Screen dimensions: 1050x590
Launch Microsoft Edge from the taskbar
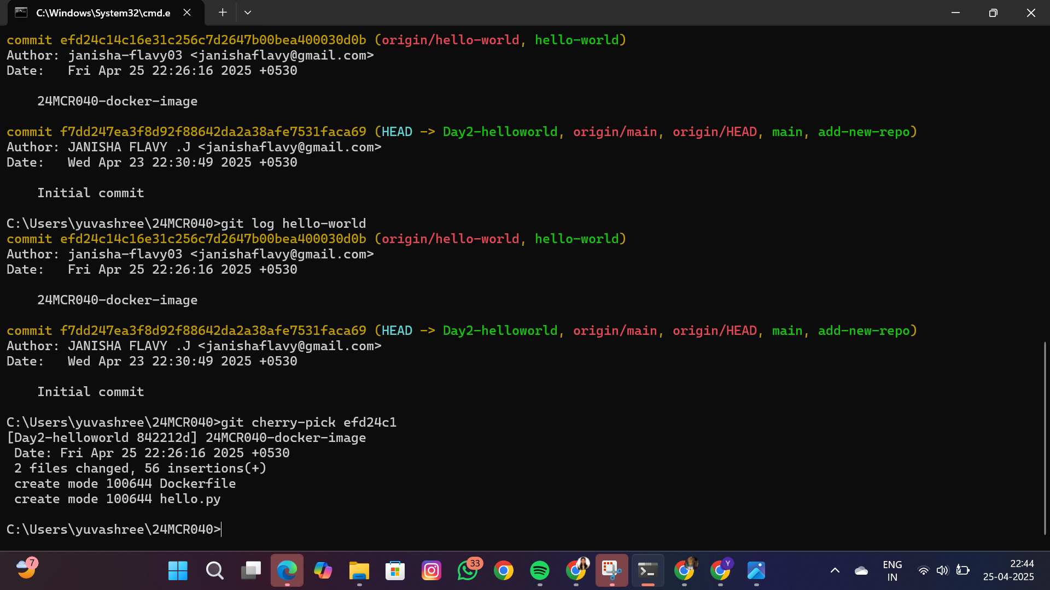click(x=287, y=571)
